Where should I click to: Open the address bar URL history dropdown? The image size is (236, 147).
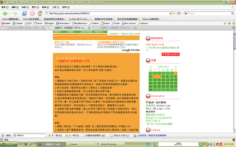point(174,13)
